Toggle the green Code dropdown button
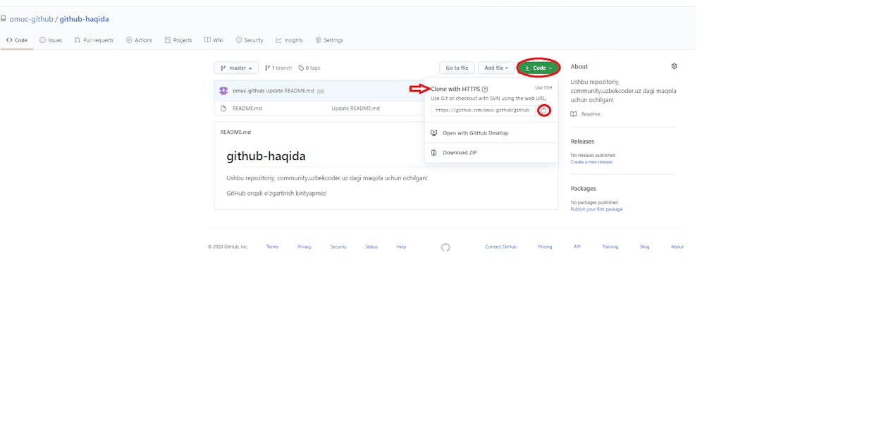This screenshot has width=874, height=424. point(538,68)
